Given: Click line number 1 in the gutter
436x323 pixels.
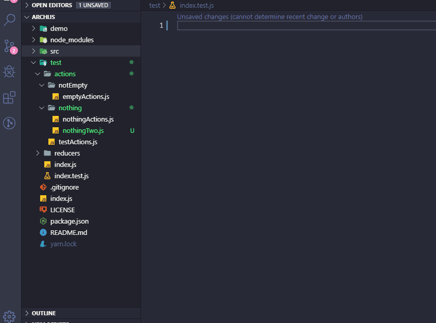Looking at the screenshot, I should click(161, 26).
